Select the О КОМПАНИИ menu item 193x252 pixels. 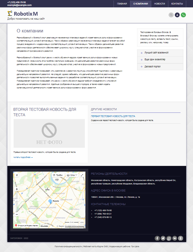[x=140, y=4]
